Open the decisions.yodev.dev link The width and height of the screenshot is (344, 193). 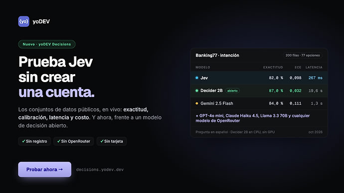point(100,170)
